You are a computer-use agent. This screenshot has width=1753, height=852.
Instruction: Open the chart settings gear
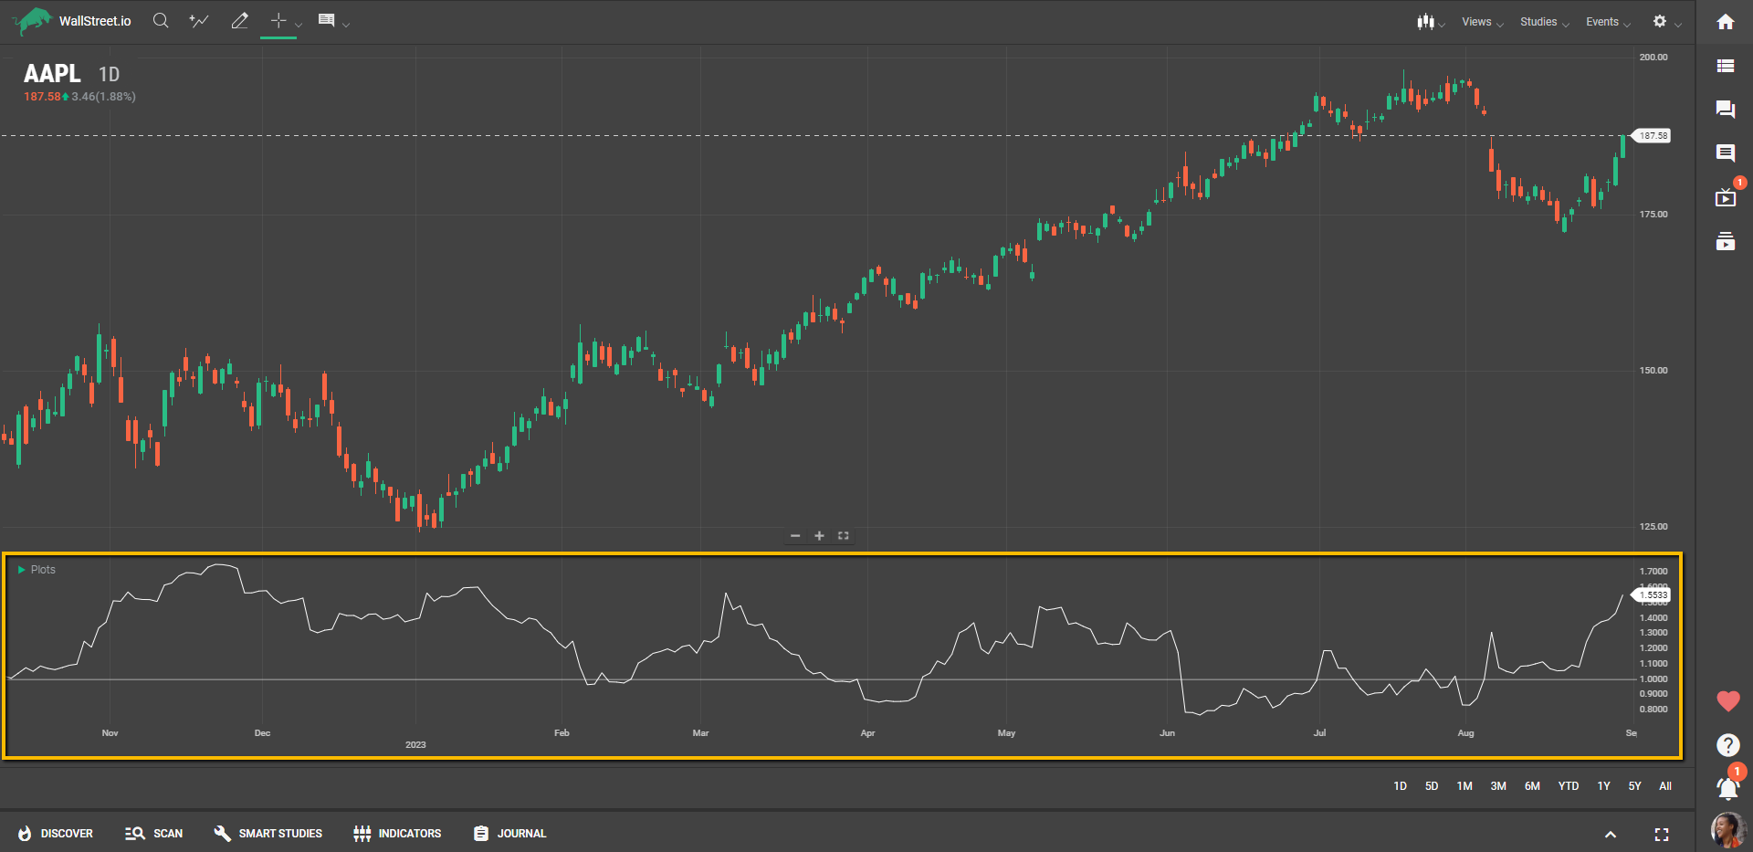pos(1660,21)
